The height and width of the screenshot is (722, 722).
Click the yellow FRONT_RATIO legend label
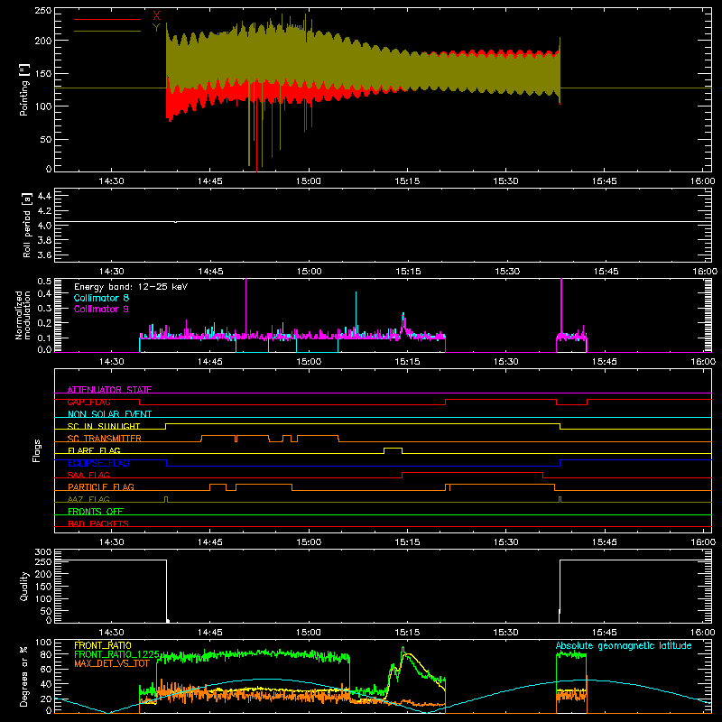[103, 645]
